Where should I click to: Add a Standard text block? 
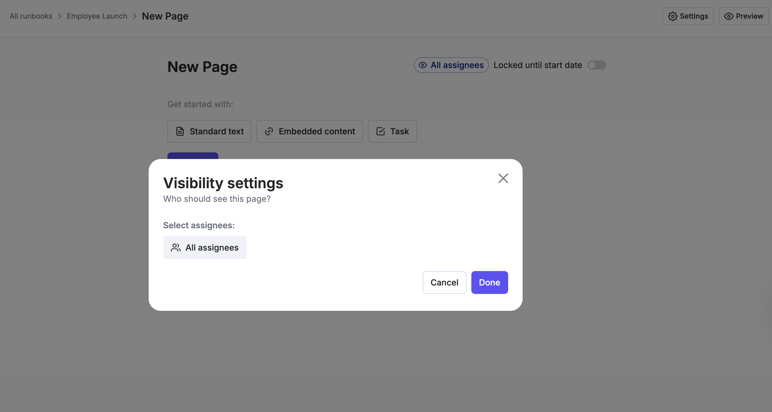(x=209, y=131)
